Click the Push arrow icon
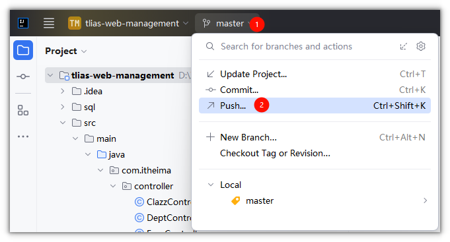This screenshot has width=450, height=242. tap(211, 106)
